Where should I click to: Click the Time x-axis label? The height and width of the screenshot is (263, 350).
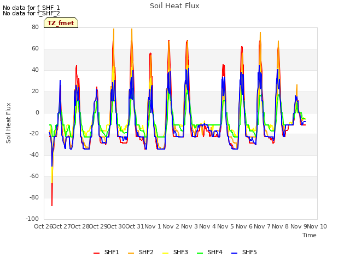coord(310,235)
